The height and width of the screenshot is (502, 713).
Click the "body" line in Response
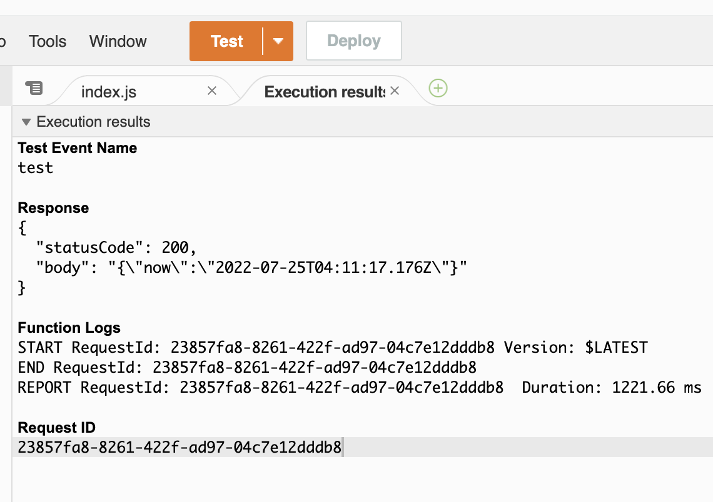[x=244, y=268]
